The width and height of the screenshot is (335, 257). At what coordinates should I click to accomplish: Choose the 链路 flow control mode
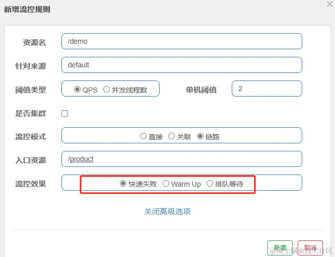tap(200, 136)
